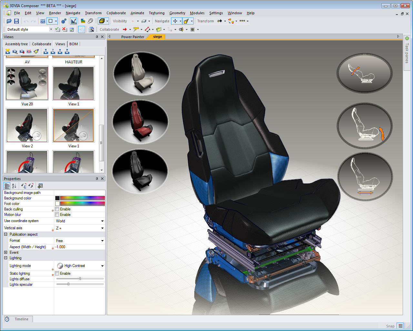
Task: Click the sort alphabetically icon in Properties panel
Action: click(x=14, y=186)
